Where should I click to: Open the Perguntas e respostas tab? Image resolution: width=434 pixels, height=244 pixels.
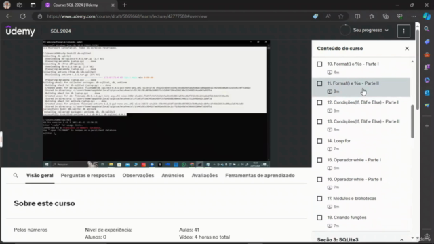pyautogui.click(x=87, y=176)
